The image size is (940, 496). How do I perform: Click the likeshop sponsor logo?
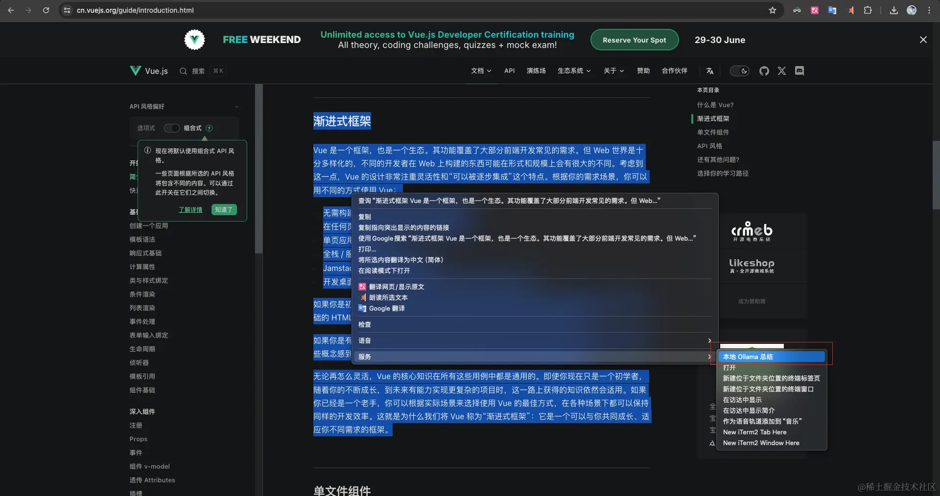point(752,266)
